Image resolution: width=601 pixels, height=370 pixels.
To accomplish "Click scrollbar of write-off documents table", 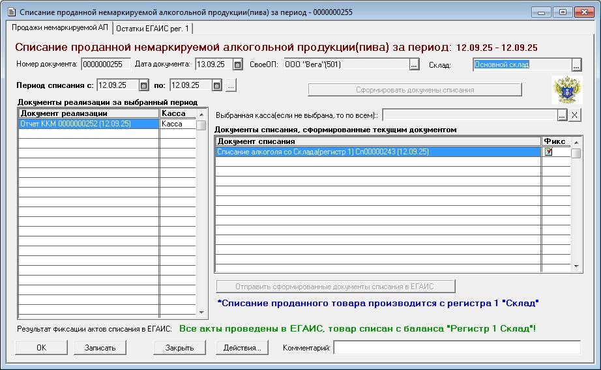I will [x=576, y=208].
